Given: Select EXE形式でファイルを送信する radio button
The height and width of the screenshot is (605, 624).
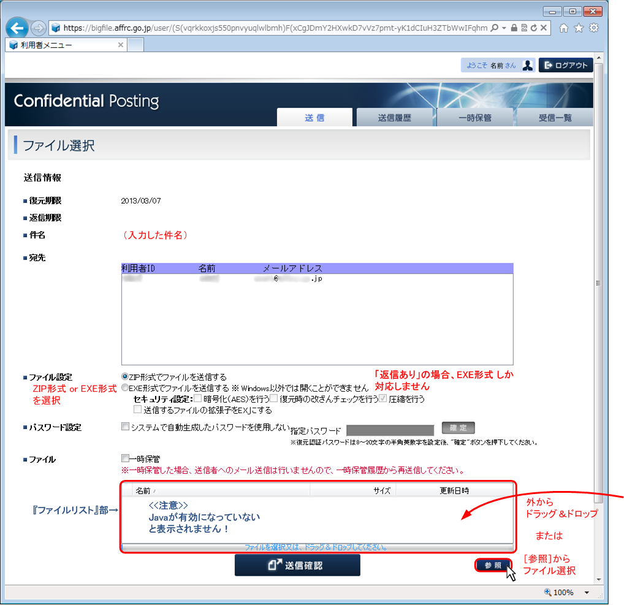Looking at the screenshot, I should click(x=125, y=388).
